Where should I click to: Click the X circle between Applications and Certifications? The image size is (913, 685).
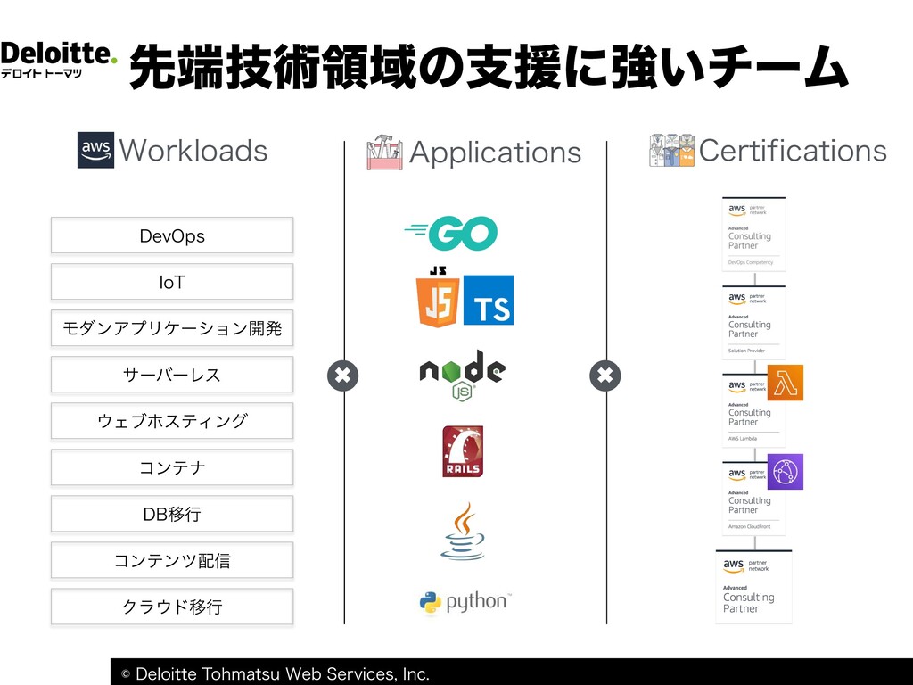(605, 376)
